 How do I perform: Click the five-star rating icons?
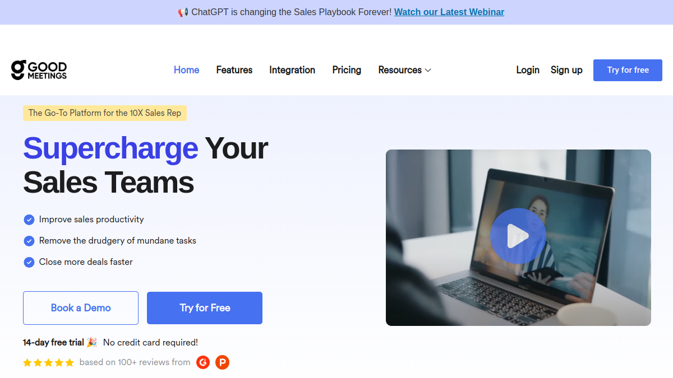pos(48,363)
